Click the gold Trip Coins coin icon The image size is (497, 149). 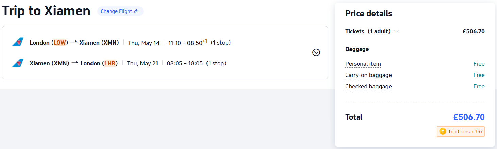tap(443, 132)
